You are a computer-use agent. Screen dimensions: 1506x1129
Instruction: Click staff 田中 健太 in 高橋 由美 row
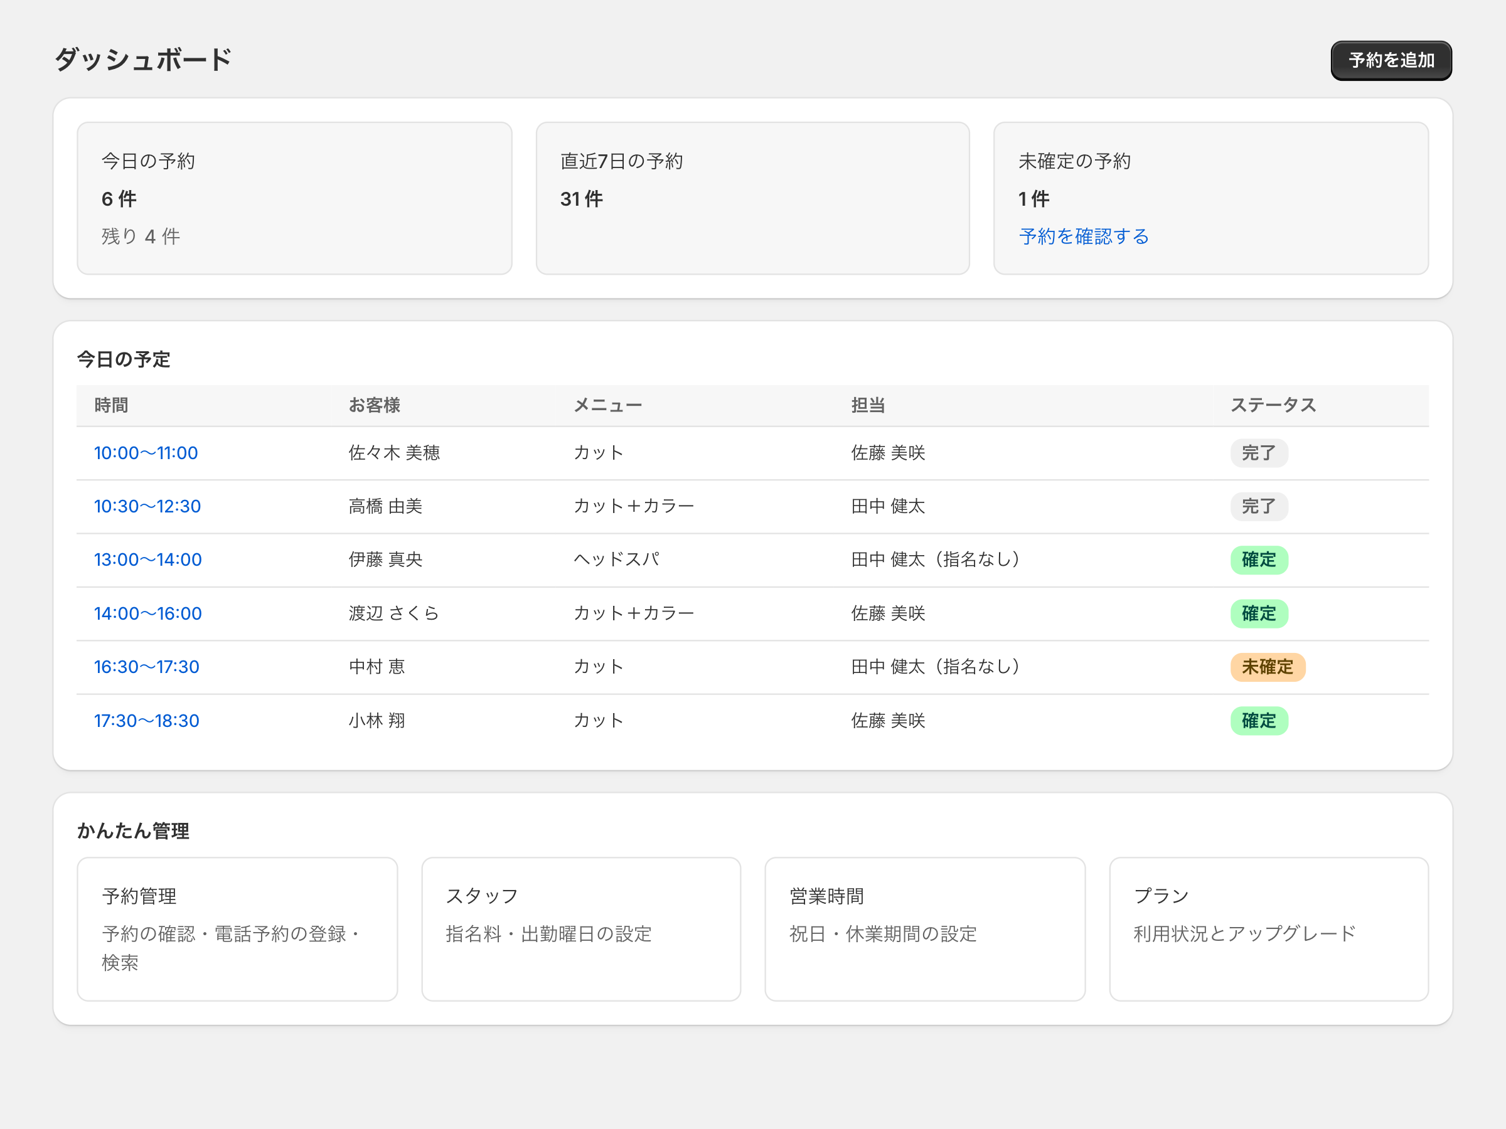tap(888, 506)
